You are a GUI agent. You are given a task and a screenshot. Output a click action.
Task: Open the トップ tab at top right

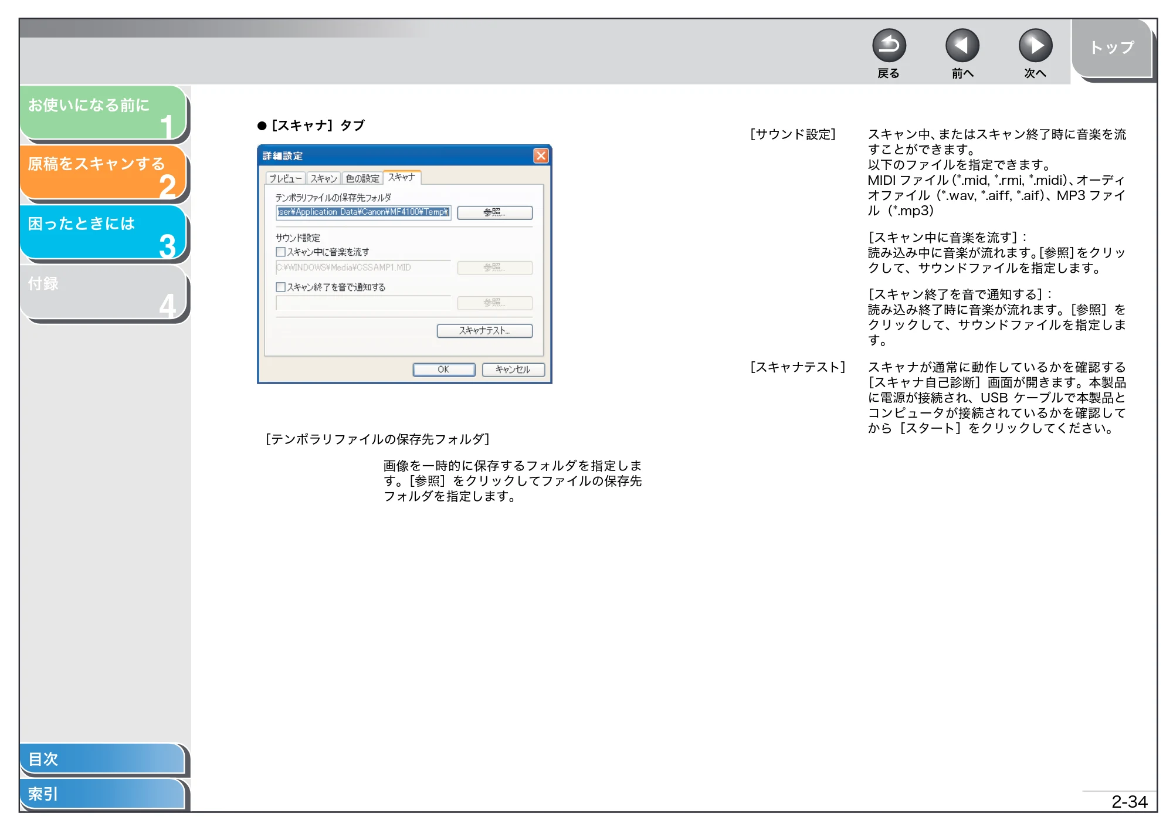(x=1111, y=48)
